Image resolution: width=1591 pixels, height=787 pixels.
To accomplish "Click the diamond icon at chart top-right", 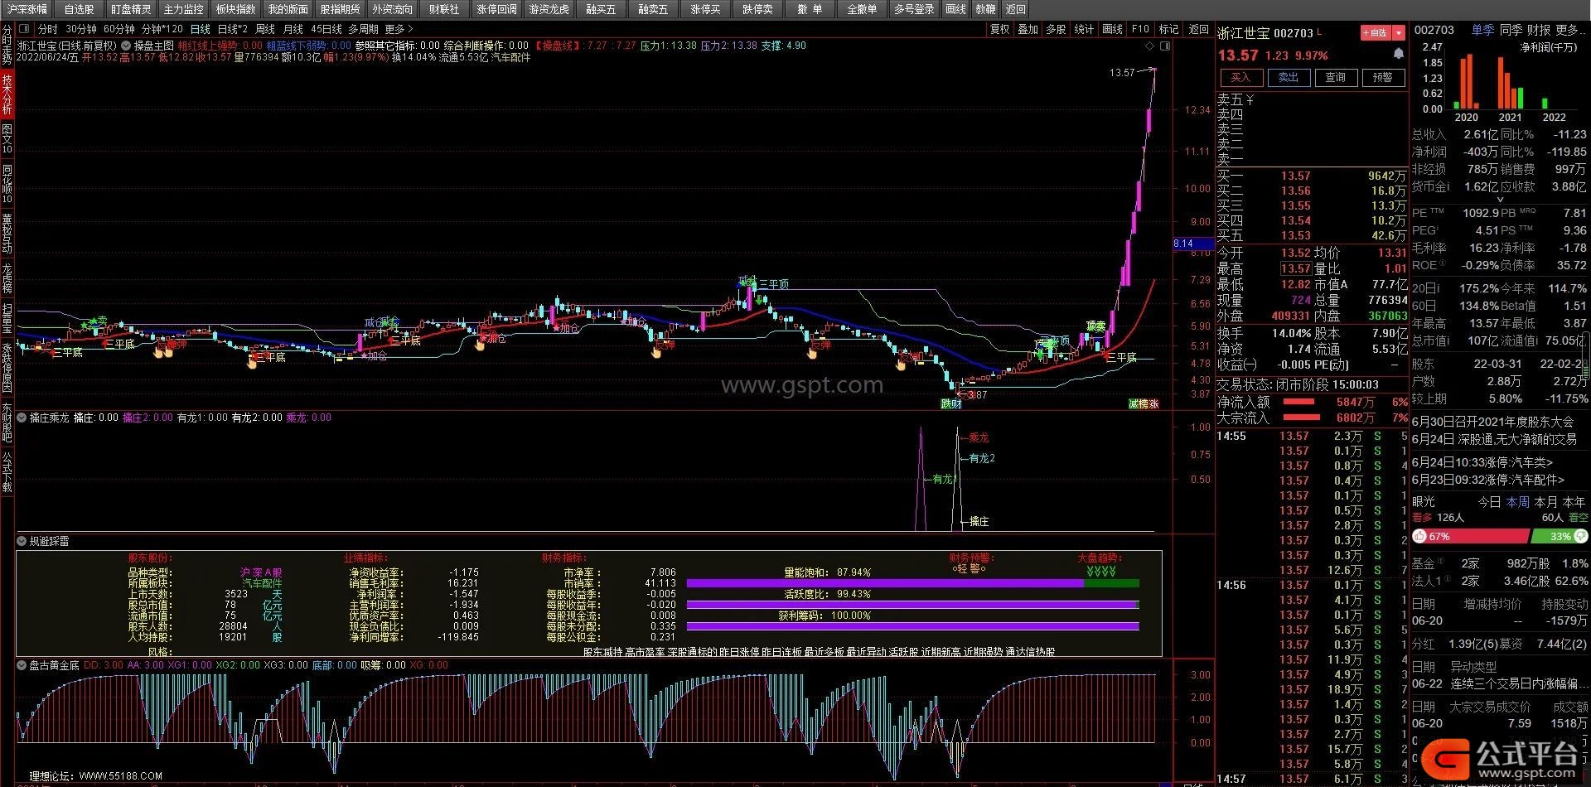I will [x=1149, y=46].
